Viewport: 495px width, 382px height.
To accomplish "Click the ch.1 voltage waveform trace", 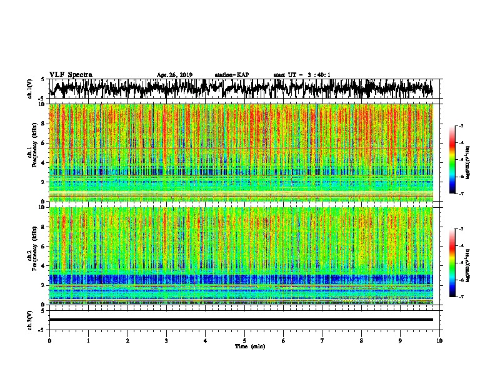I will [241, 89].
